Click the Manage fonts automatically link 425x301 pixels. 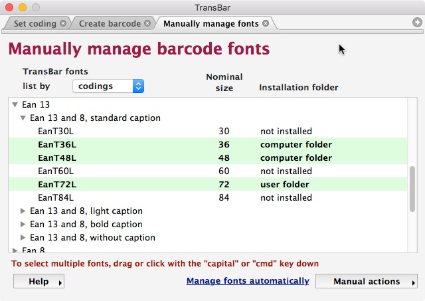click(248, 281)
